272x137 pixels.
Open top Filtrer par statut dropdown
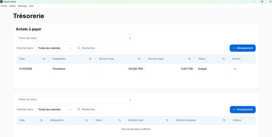coord(75,38)
